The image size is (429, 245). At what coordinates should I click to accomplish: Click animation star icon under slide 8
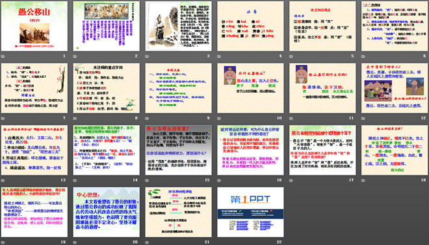click(75, 118)
